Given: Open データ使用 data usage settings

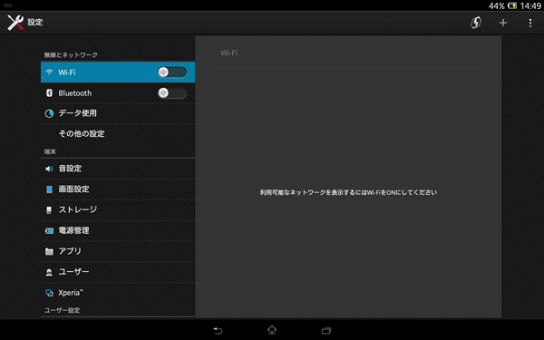Looking at the screenshot, I should point(118,113).
